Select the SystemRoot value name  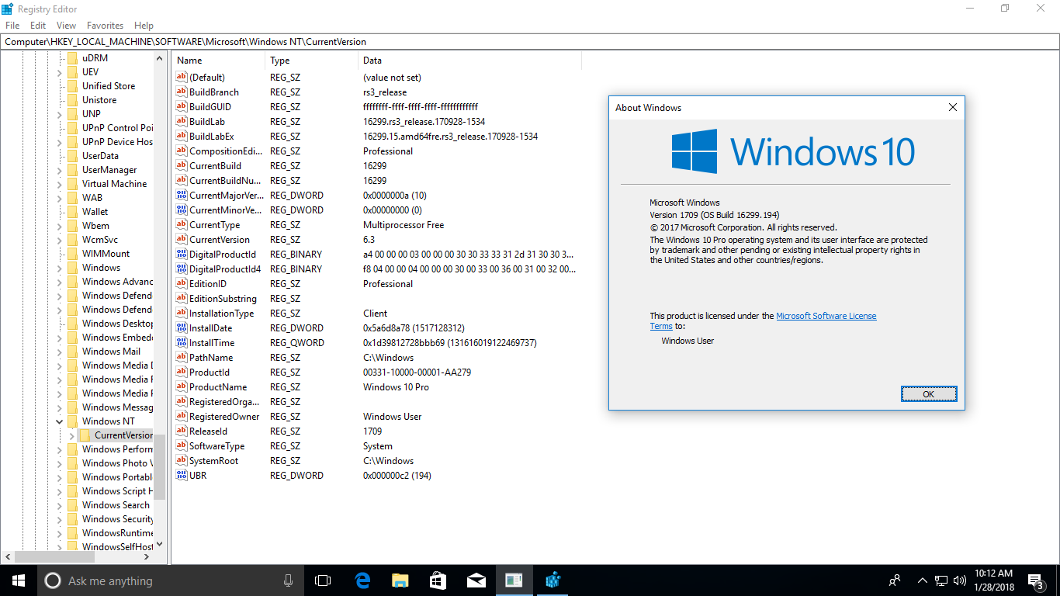click(213, 460)
